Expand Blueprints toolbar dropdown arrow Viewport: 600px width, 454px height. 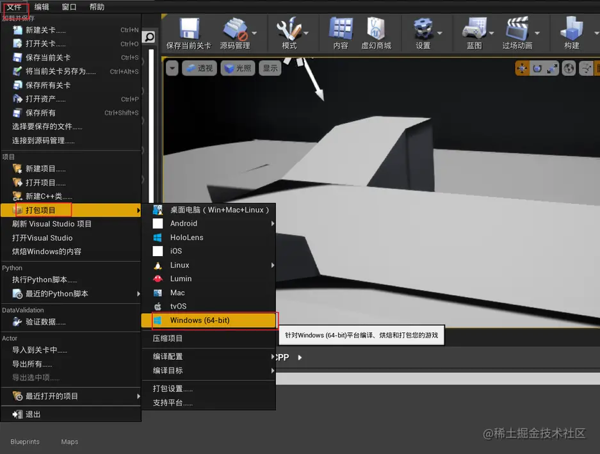[492, 33]
